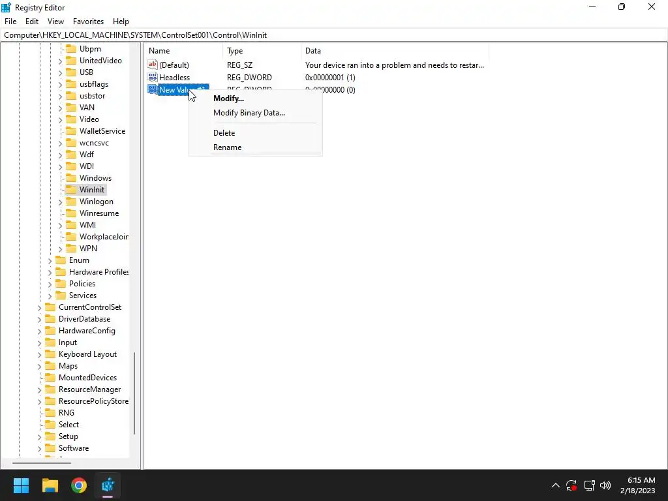
Task: Click the Registry Editor taskbar icon
Action: [108, 485]
